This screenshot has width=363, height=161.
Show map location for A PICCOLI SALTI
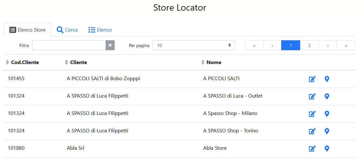tap(327, 79)
